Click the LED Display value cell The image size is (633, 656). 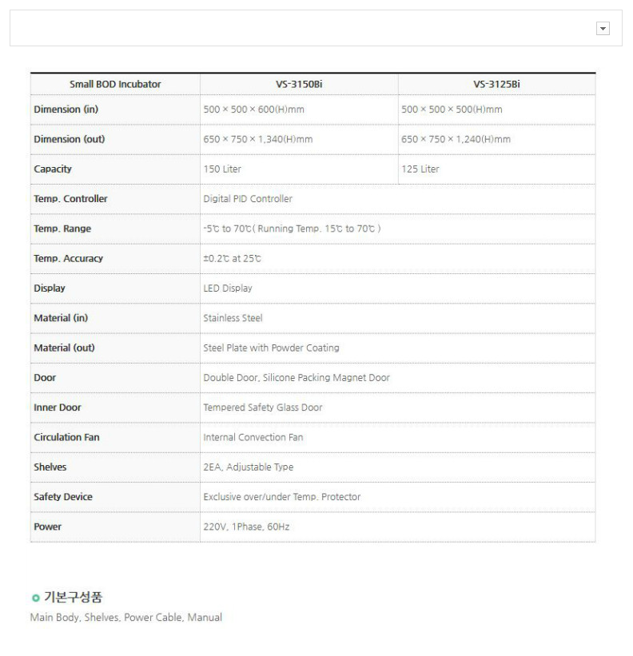[x=397, y=288]
